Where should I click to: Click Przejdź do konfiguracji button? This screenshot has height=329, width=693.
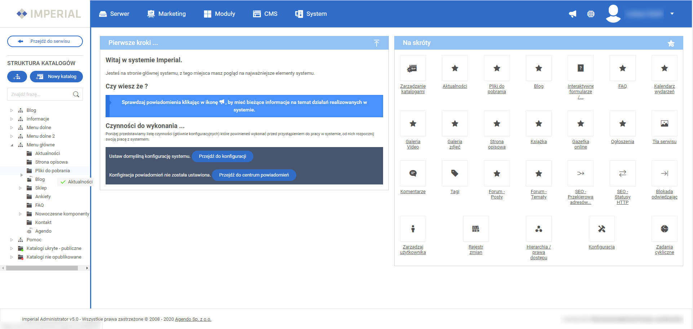point(222,156)
